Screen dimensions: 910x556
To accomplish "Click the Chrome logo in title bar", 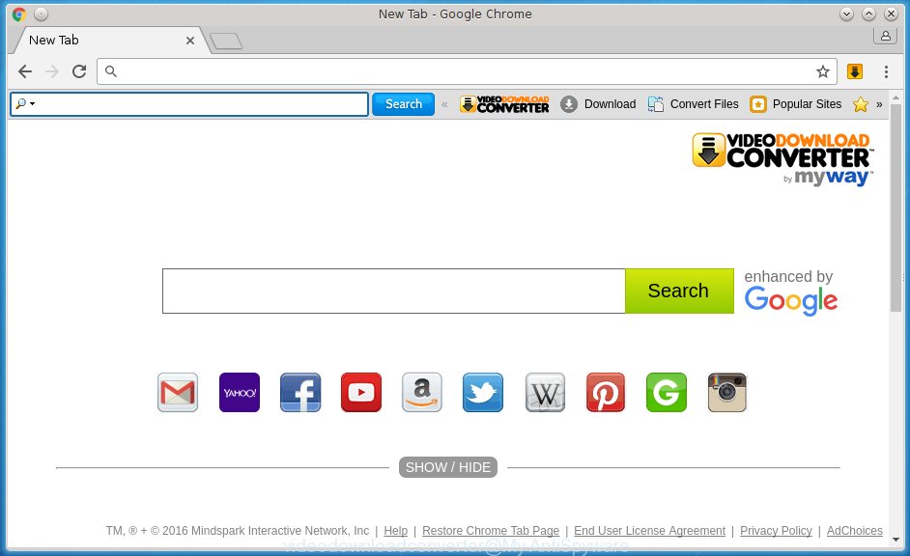I will (x=19, y=14).
